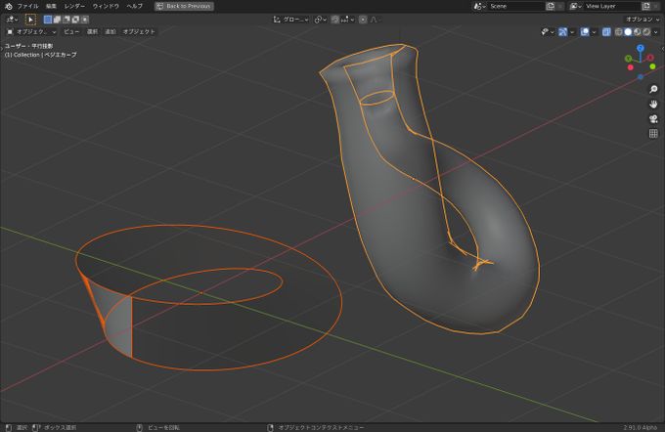The width and height of the screenshot is (665, 432).
Task: Switch to rendered shading
Action: click(x=646, y=32)
